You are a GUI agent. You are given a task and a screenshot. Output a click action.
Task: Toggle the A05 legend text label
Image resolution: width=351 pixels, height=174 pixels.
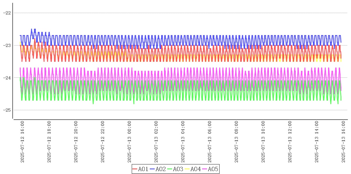tap(213, 169)
